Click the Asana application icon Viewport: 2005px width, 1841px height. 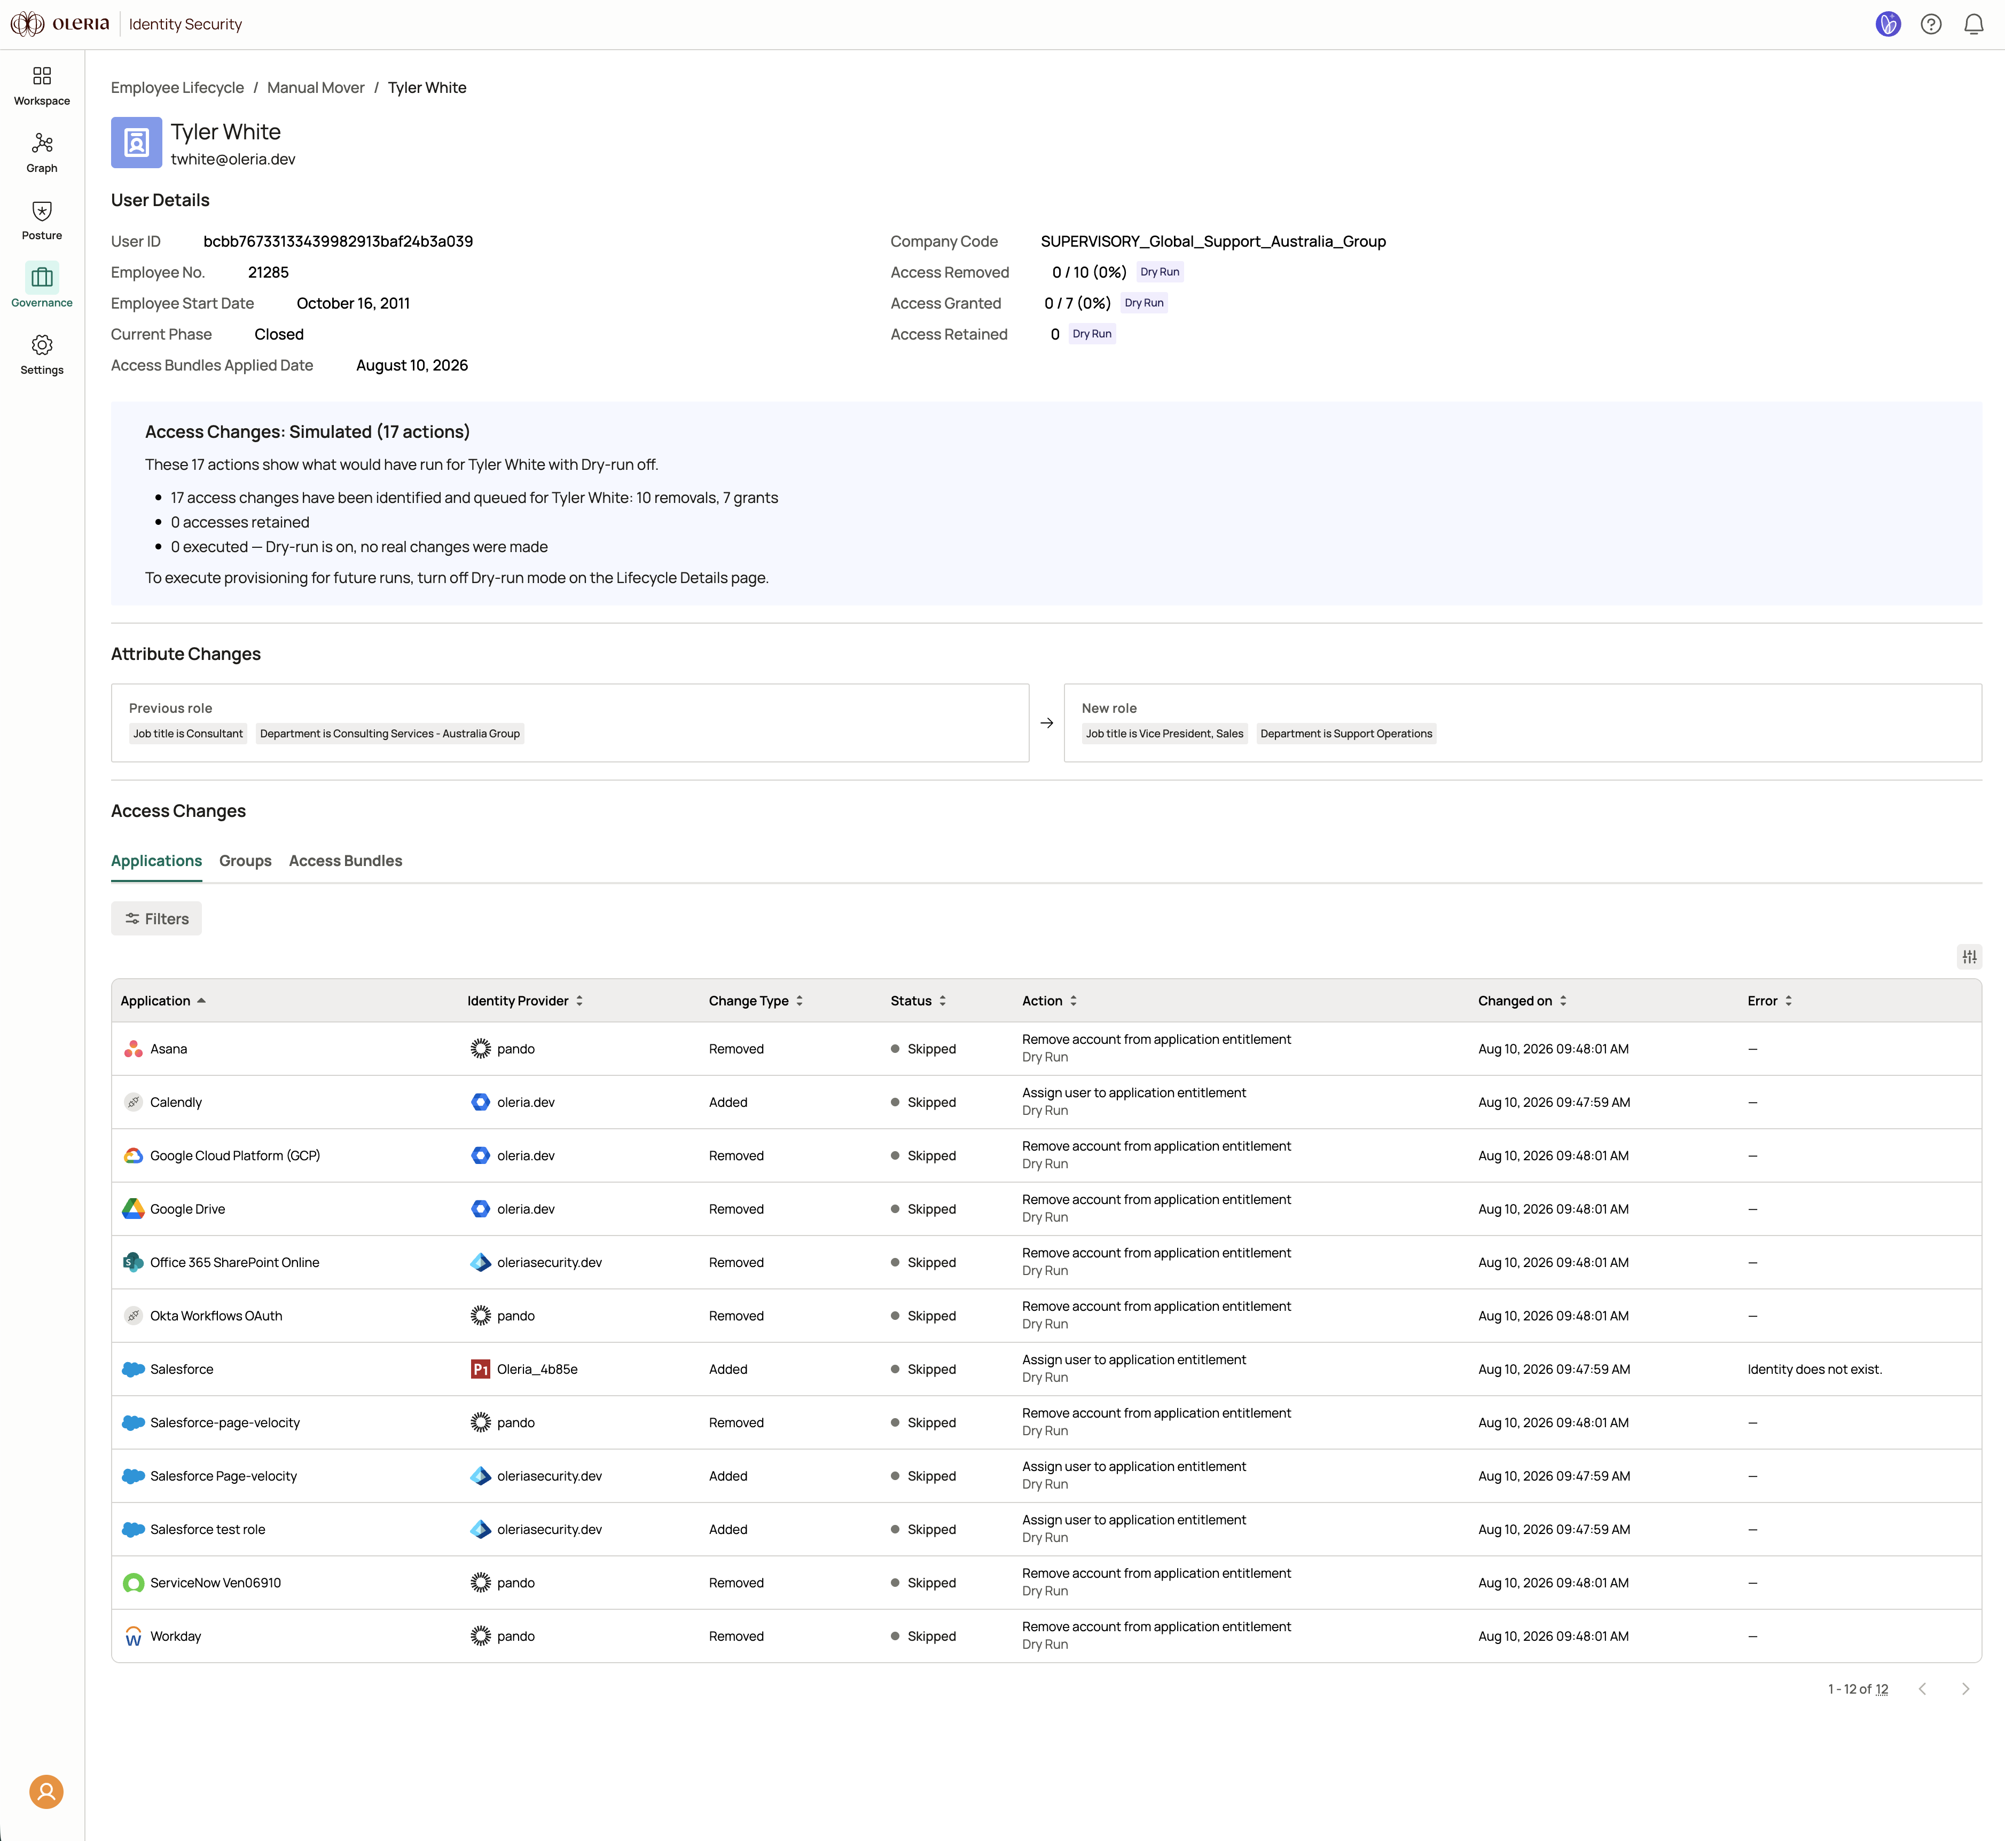pos(134,1048)
